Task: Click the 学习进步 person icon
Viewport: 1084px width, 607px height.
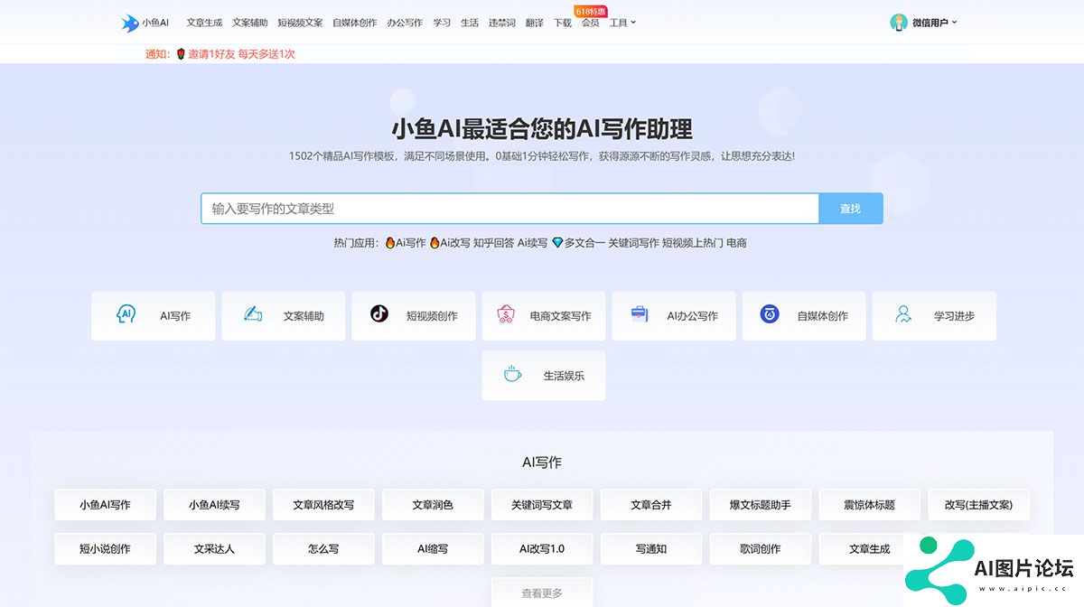Action: click(902, 314)
